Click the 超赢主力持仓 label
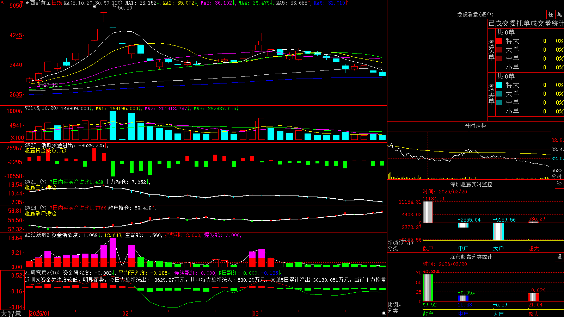Viewport: 564px width, 317px height. click(41, 187)
